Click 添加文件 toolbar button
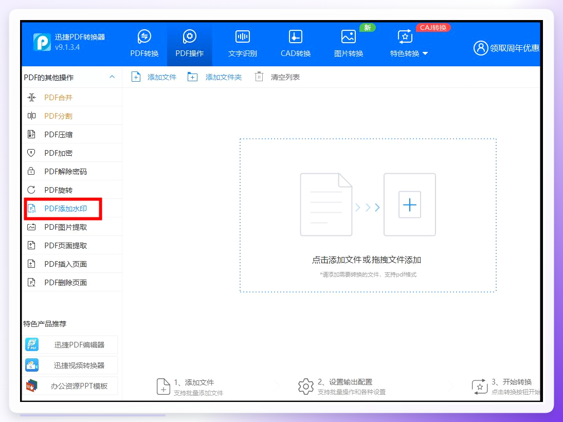Viewport: 563px width, 422px height. [x=154, y=77]
